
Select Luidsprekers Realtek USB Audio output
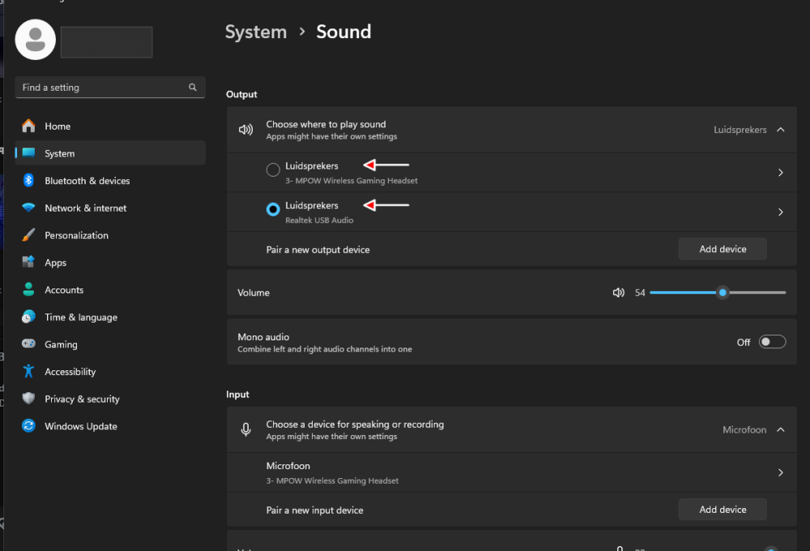pyautogui.click(x=273, y=209)
